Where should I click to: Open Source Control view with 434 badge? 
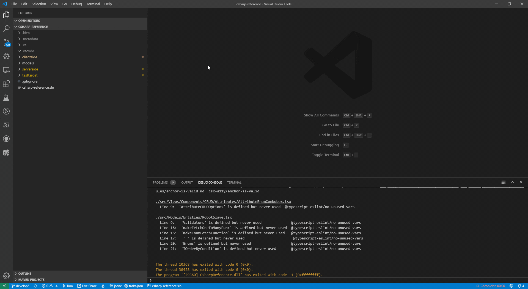(x=6, y=42)
